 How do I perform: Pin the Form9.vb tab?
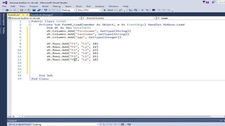(x=23, y=15)
